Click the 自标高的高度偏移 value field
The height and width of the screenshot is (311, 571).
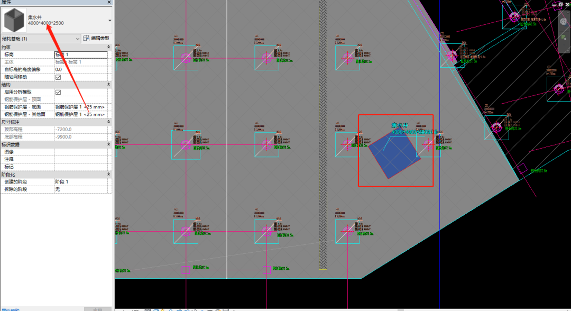click(x=81, y=70)
